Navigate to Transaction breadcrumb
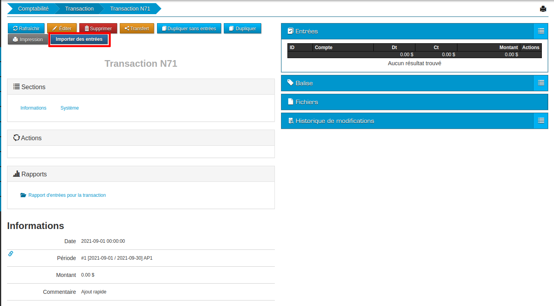The height and width of the screenshot is (306, 554). 79,9
